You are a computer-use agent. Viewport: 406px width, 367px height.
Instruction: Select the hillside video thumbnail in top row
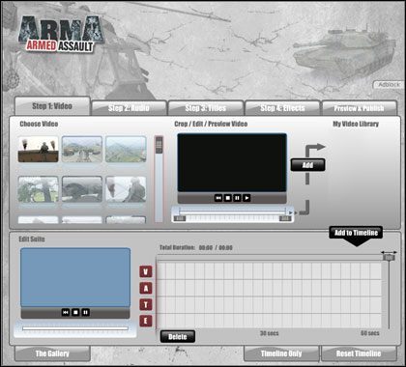[x=126, y=149]
